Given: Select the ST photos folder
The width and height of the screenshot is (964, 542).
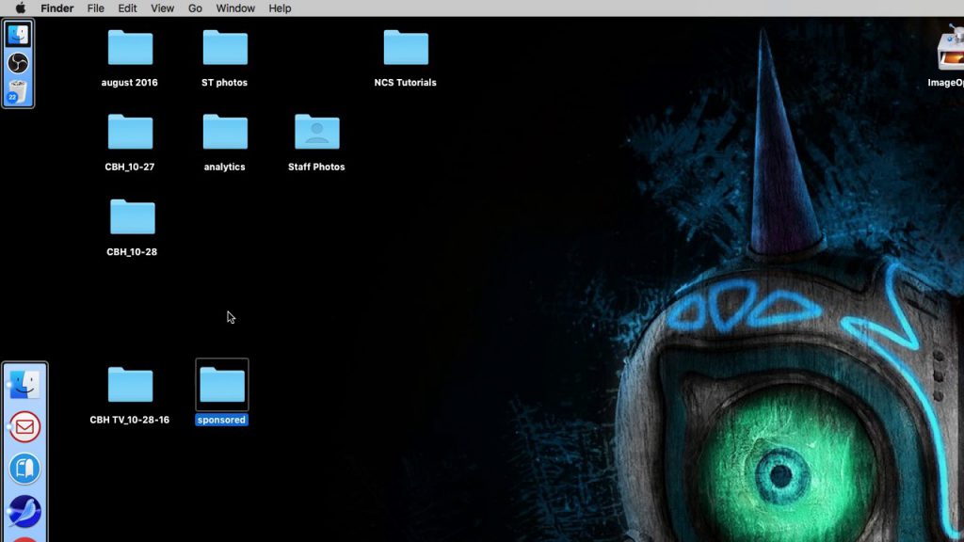Looking at the screenshot, I should (225, 48).
